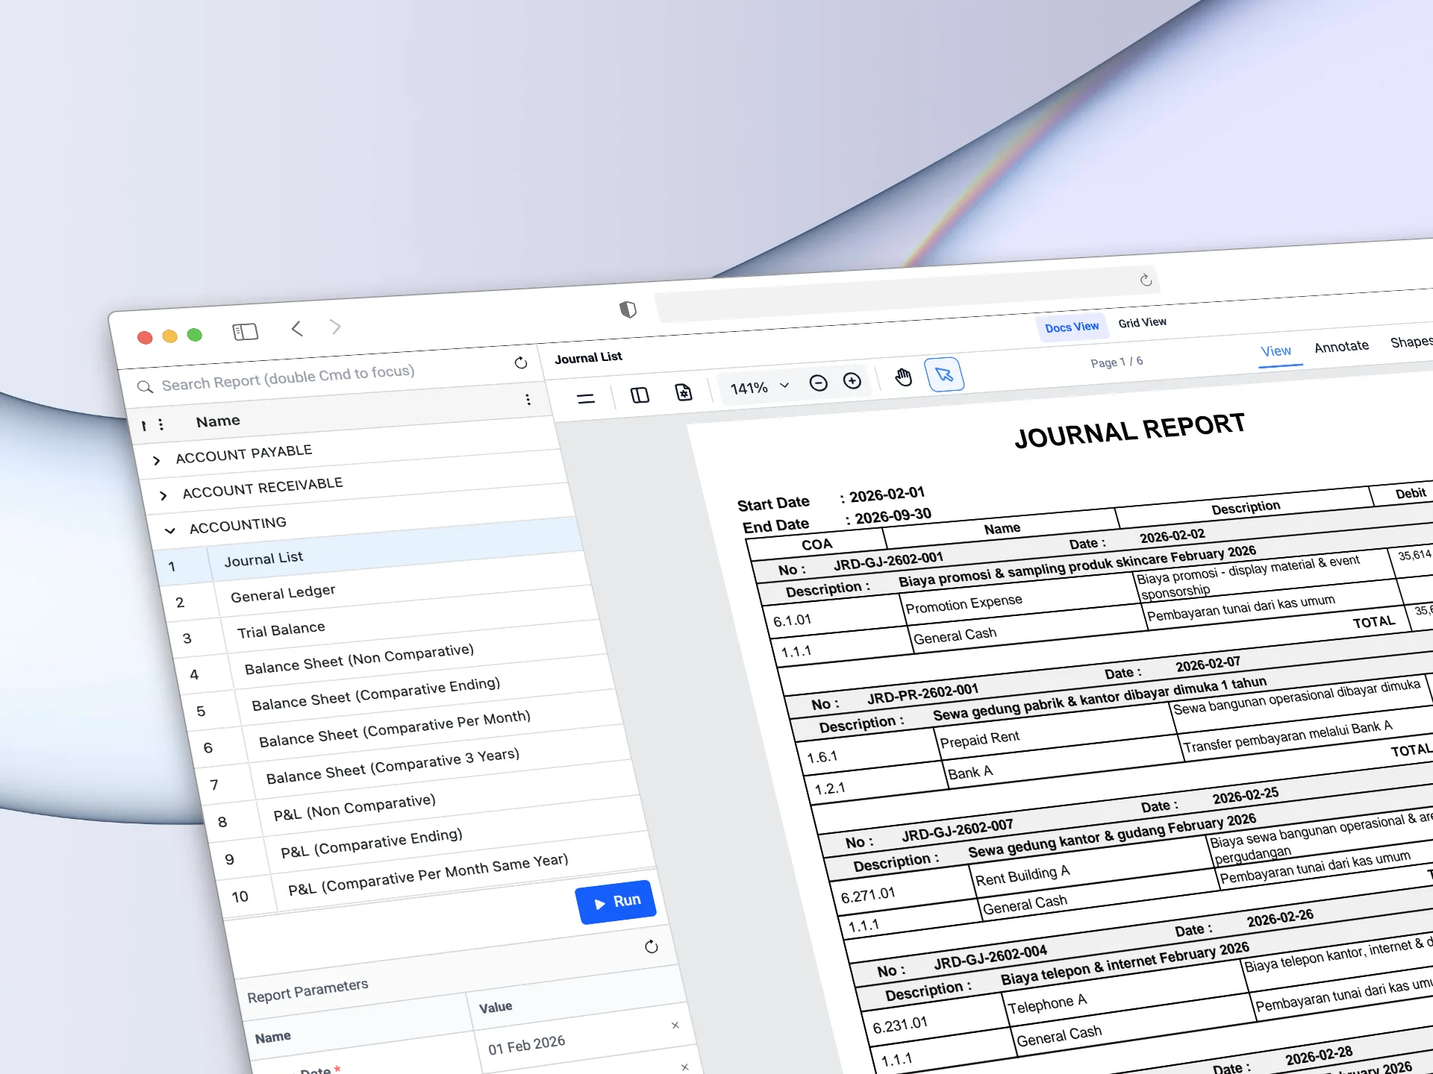This screenshot has width=1433, height=1074.
Task: Click the column options dots beside Name
Action: 160,424
